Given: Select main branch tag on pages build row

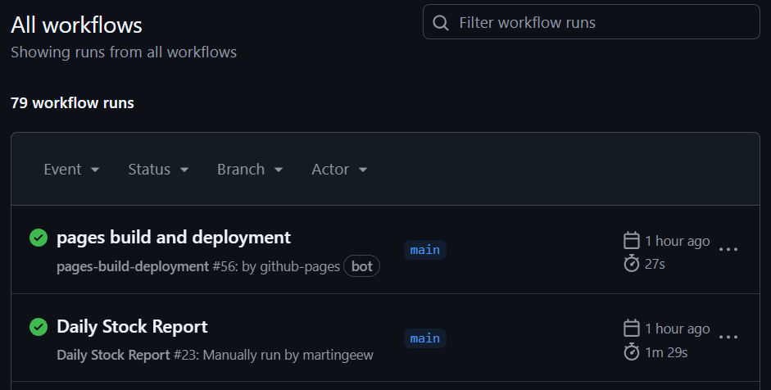Looking at the screenshot, I should click(x=425, y=250).
